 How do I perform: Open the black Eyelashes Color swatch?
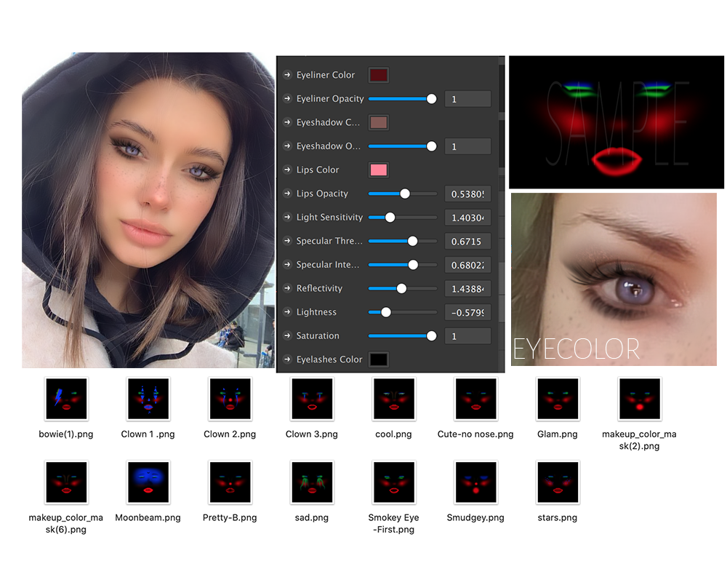pyautogui.click(x=378, y=359)
